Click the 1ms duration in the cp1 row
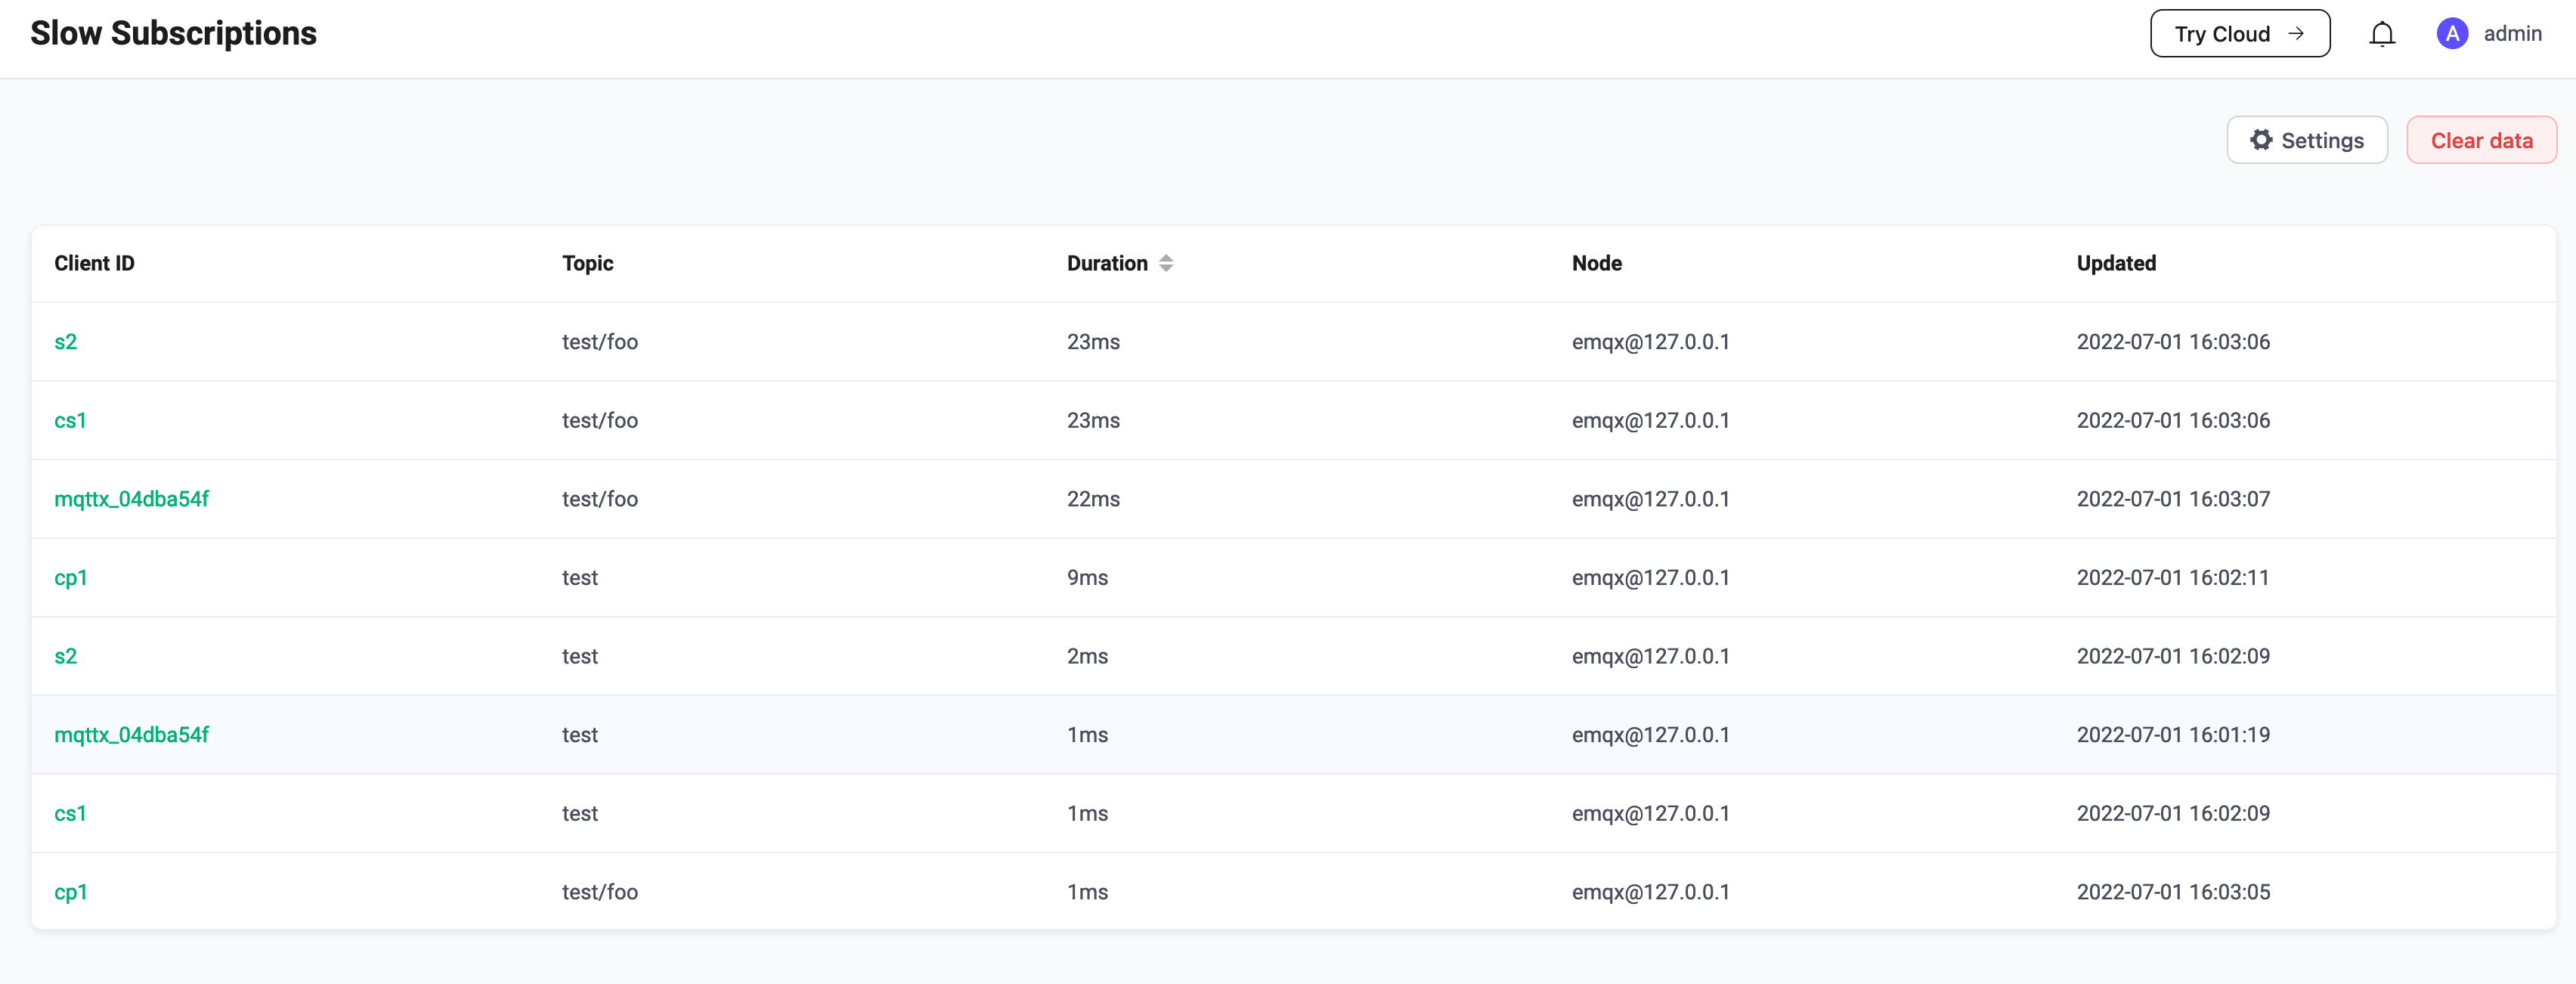Image resolution: width=2576 pixels, height=984 pixels. (x=1087, y=892)
